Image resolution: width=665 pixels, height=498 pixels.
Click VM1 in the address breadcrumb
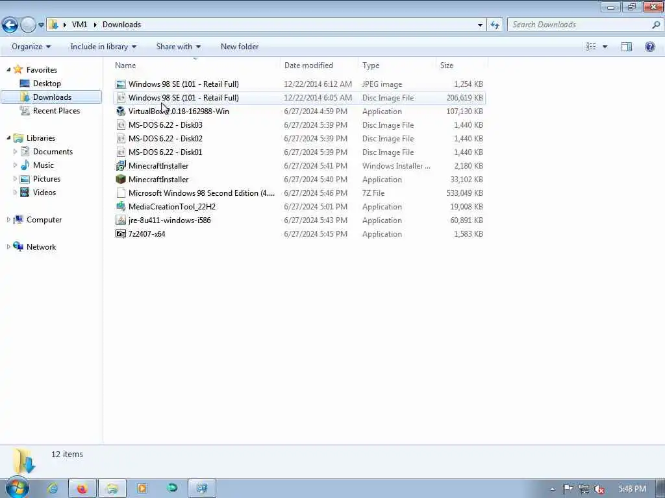[x=79, y=25]
